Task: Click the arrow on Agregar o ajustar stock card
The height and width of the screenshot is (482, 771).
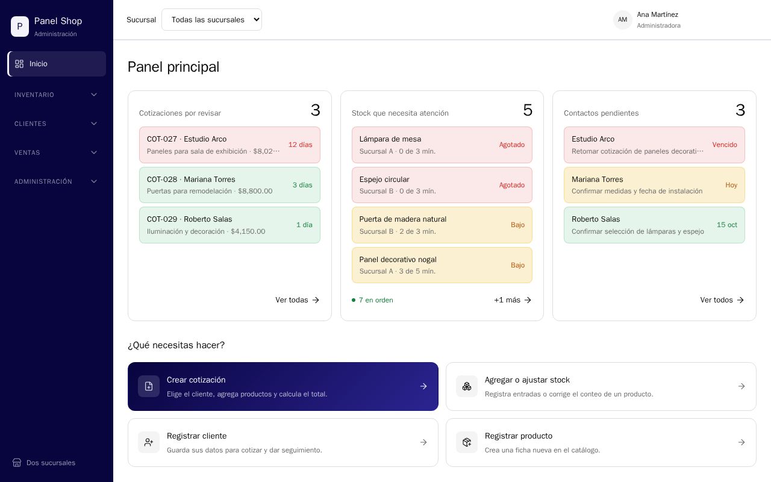Action: (741, 386)
